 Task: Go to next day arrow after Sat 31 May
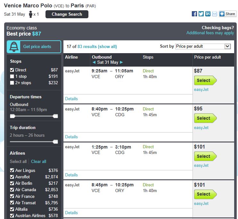[x=121, y=62]
